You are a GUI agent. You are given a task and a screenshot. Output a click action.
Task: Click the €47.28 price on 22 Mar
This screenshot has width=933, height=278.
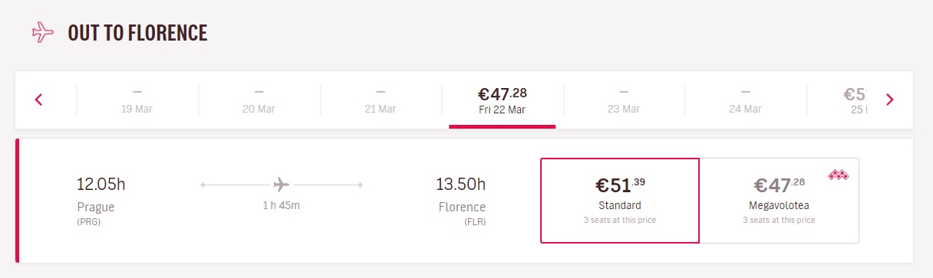(503, 94)
